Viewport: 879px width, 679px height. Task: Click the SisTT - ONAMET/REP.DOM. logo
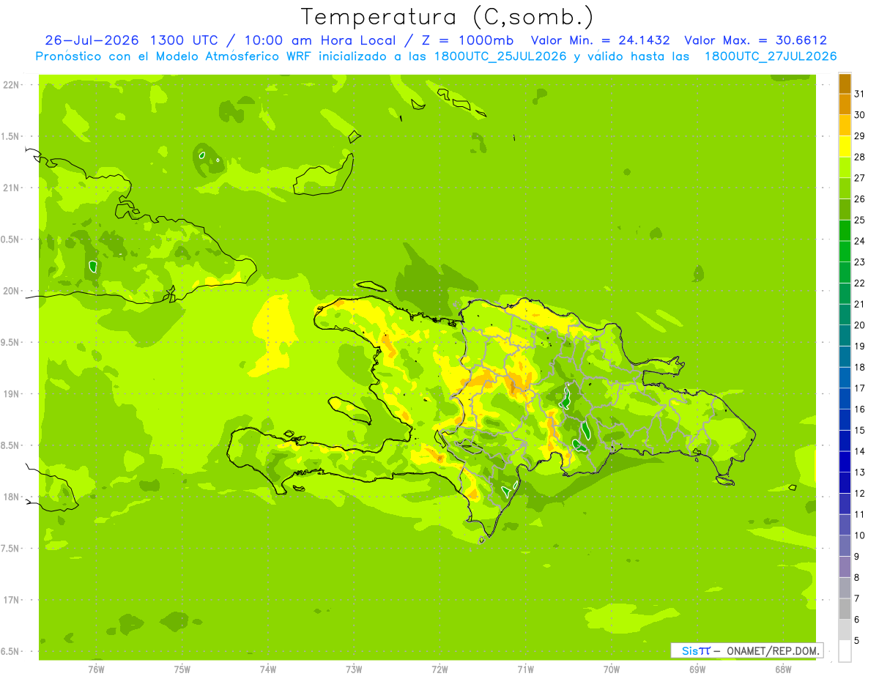747,650
